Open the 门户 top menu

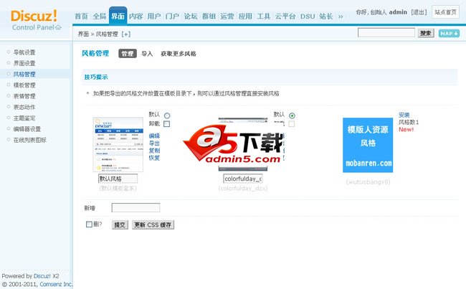coord(172,16)
